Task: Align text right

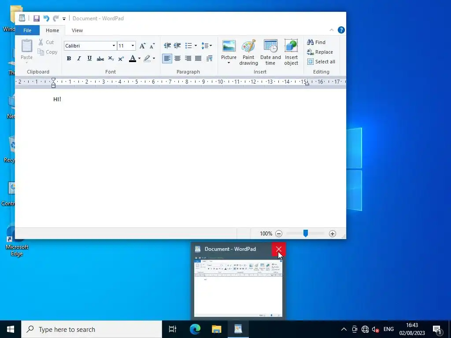Action: pos(188,59)
